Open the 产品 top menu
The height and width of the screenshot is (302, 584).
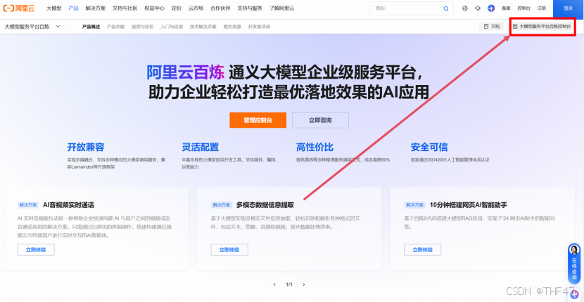(x=73, y=8)
